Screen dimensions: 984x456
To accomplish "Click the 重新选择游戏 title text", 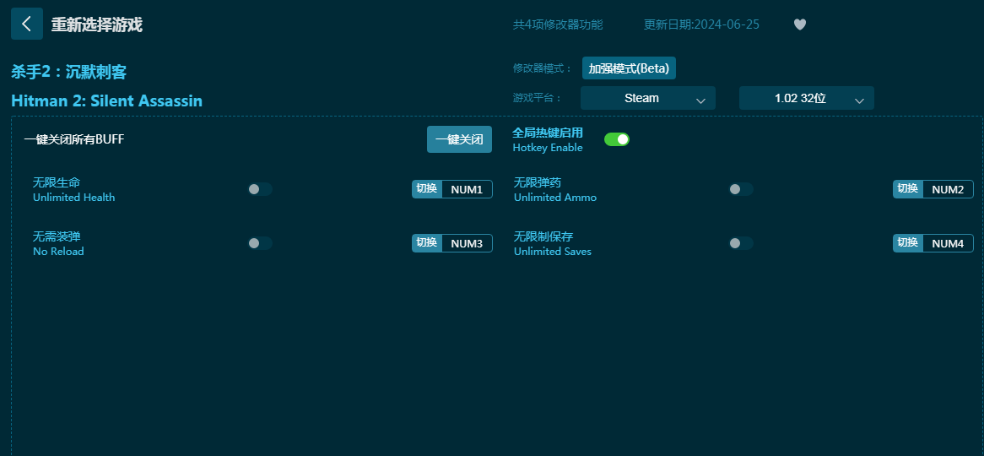I will 97,24.
